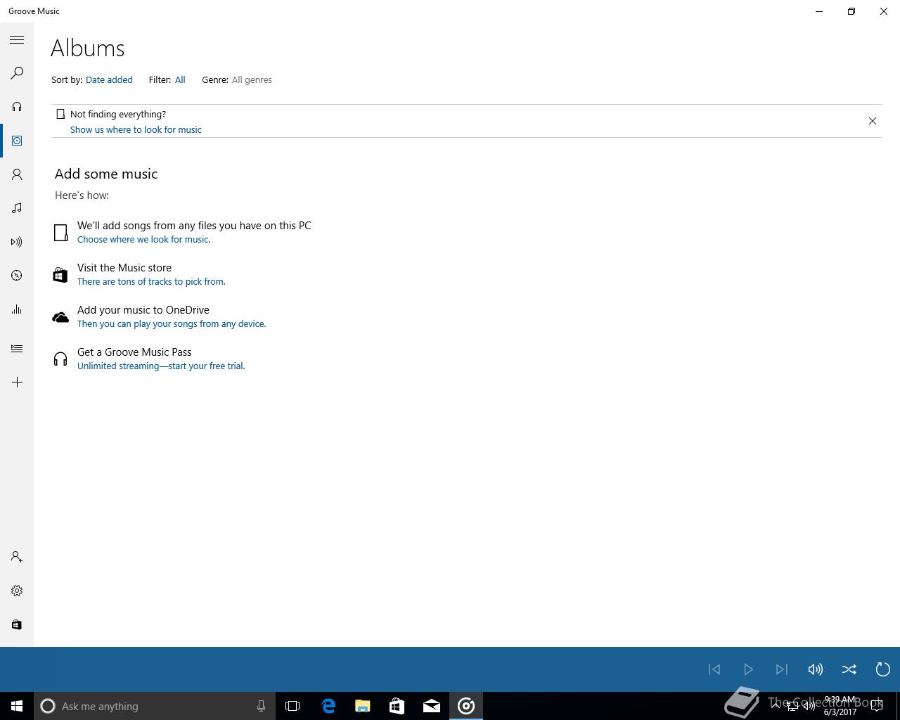Click the Cortana microphone icon
Screen dimensions: 900x720
click(x=261, y=706)
